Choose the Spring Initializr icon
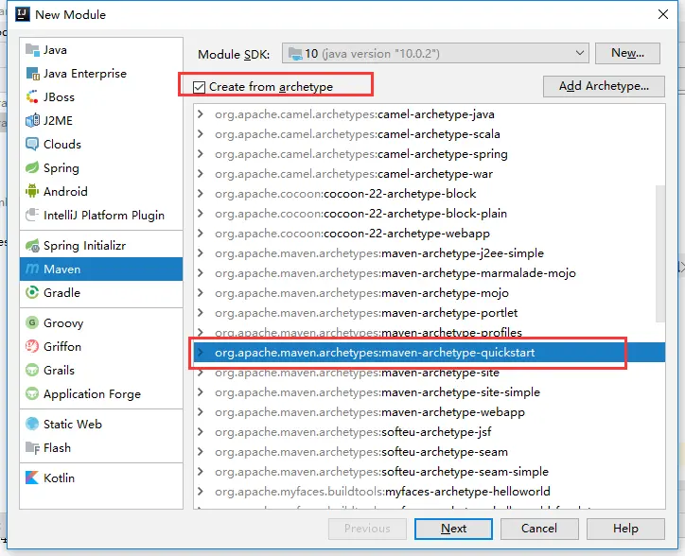This screenshot has width=685, height=556. 32,246
